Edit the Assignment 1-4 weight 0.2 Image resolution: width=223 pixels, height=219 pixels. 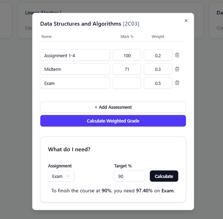pos(158,55)
